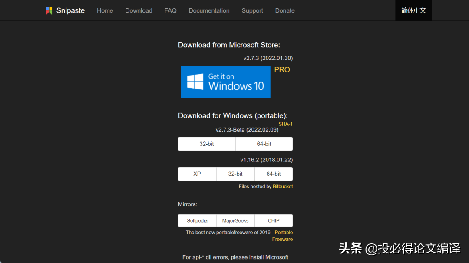
Task: Open the CHIP mirror
Action: coord(274,220)
